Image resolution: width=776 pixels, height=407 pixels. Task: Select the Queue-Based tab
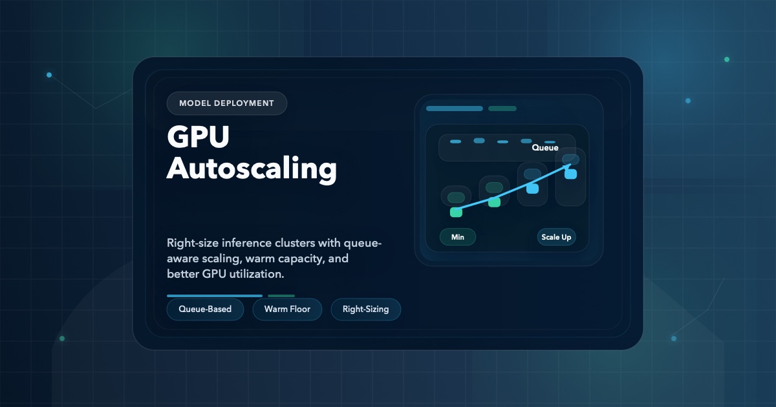(x=205, y=309)
